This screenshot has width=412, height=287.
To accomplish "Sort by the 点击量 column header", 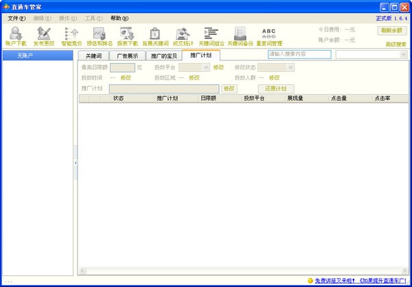I will coord(350,99).
